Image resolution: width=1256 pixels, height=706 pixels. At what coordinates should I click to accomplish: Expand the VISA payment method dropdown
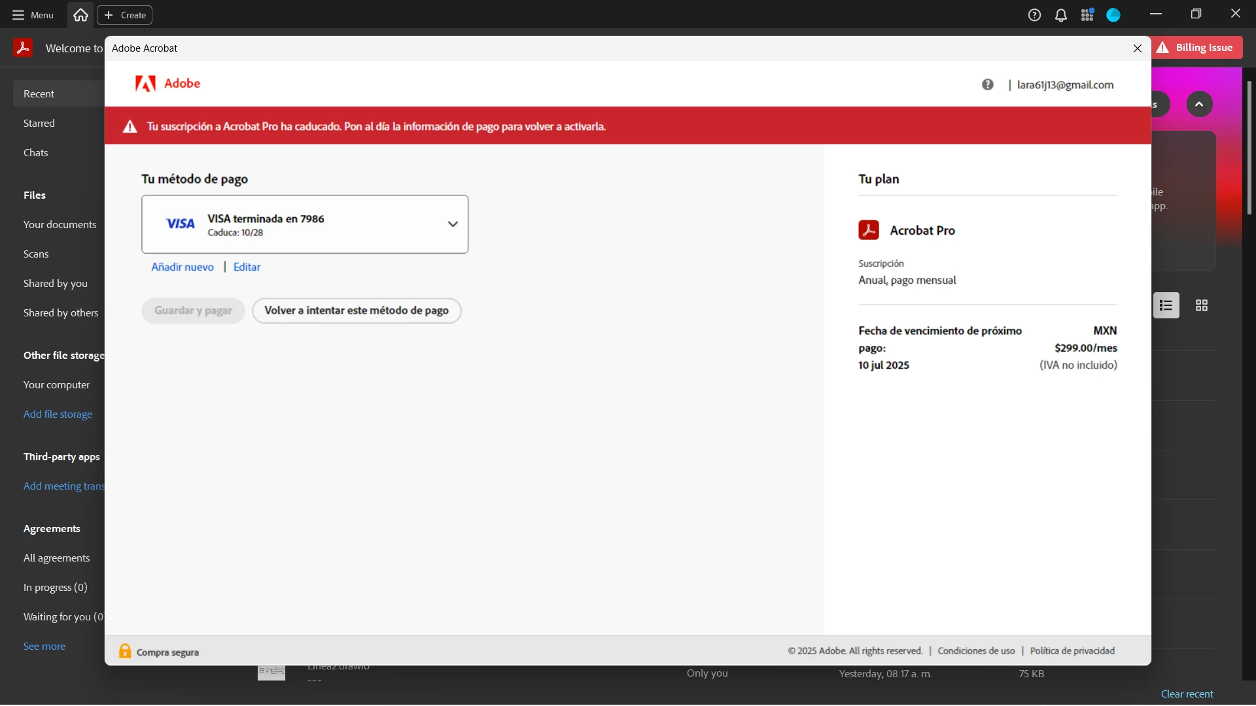tap(453, 224)
